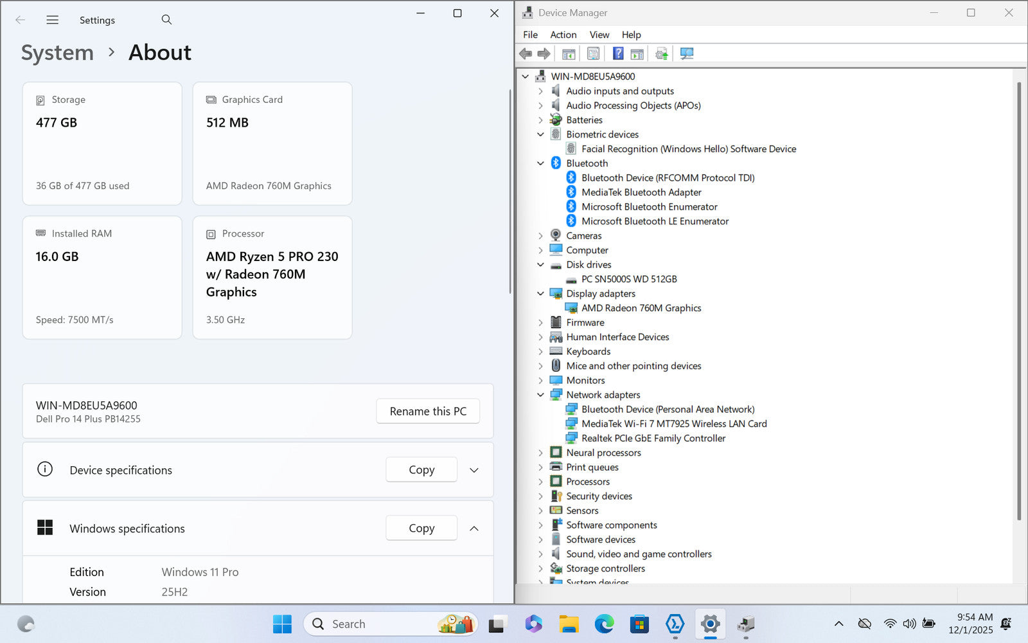Open the View menu in Device Manager
Image resolution: width=1028 pixels, height=643 pixels.
coord(599,35)
